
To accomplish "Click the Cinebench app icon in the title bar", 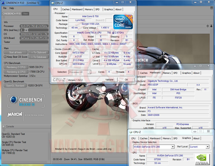I will click(x=3, y=3).
